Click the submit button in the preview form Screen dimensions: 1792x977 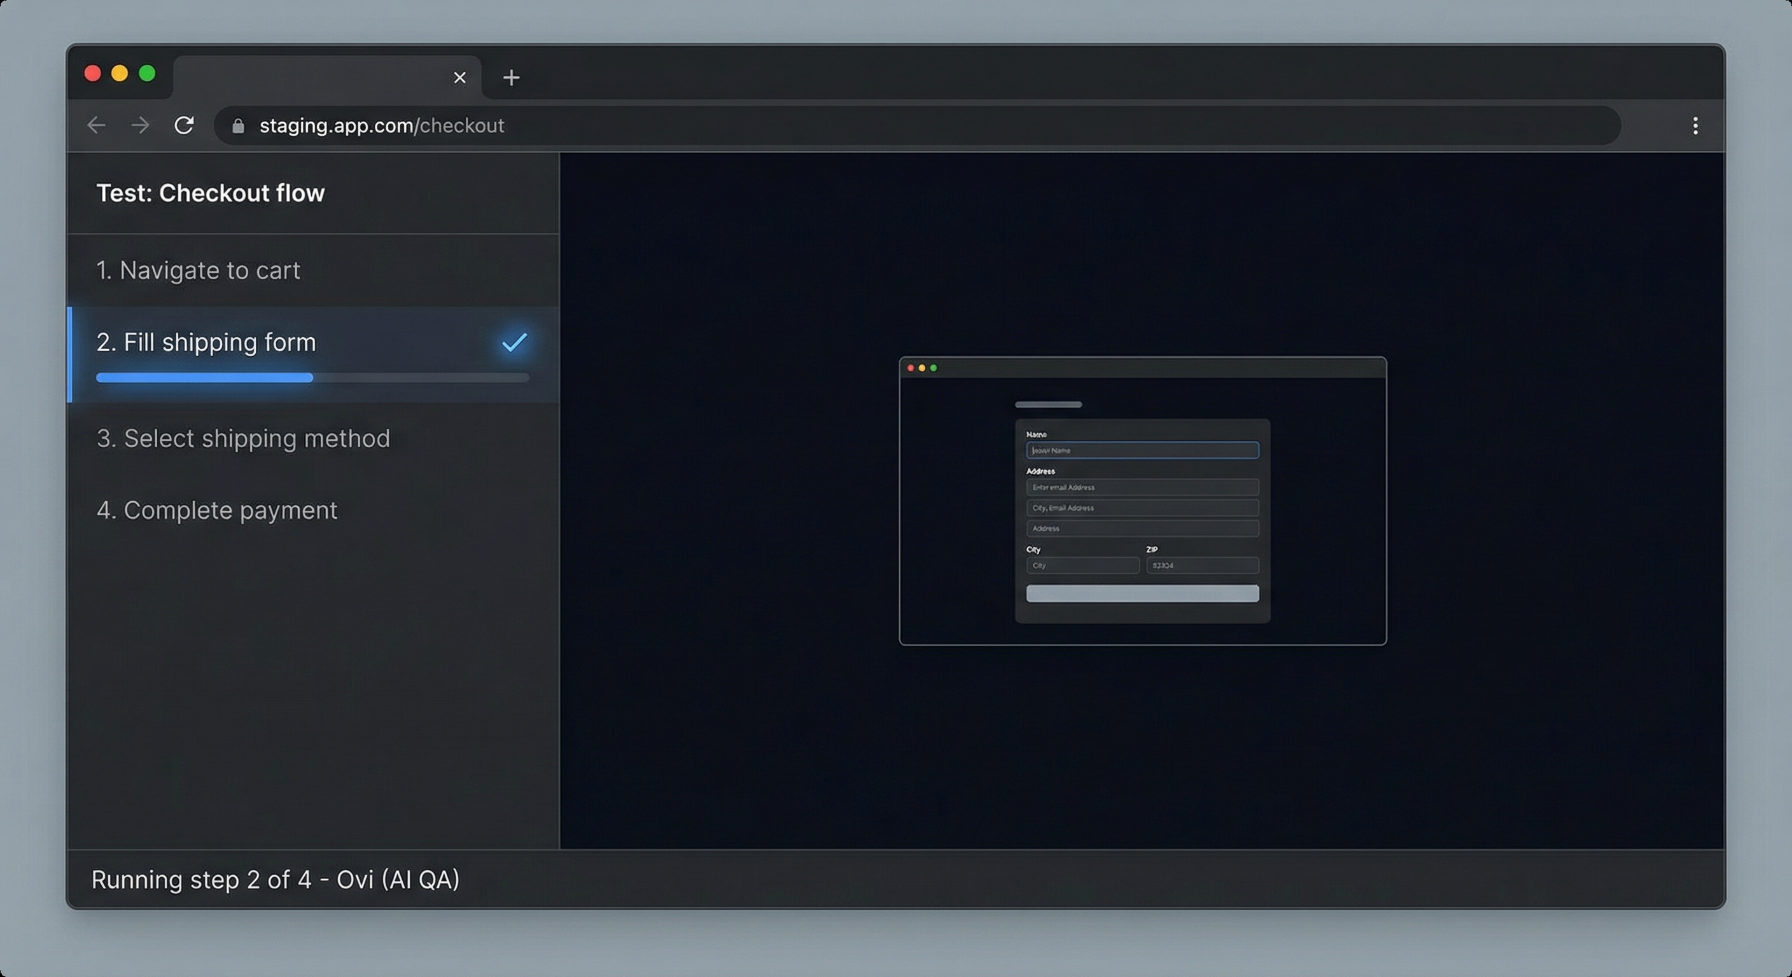pyautogui.click(x=1142, y=592)
